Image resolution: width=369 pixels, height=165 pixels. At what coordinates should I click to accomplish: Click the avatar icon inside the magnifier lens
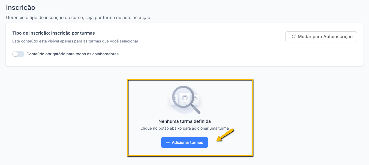point(185,97)
